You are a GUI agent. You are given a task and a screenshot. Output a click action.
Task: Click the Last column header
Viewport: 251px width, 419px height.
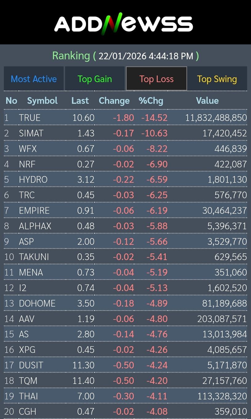click(80, 101)
